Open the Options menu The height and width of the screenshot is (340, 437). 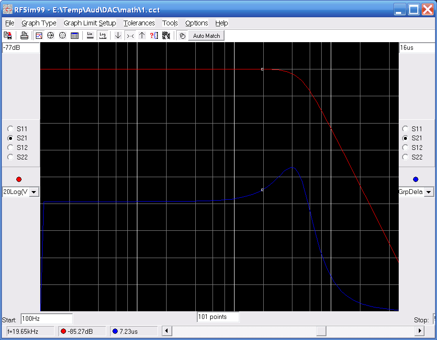(197, 23)
